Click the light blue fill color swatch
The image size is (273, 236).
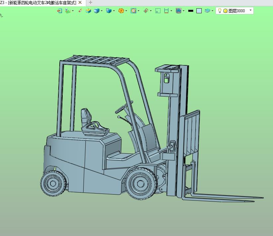(x=199, y=11)
